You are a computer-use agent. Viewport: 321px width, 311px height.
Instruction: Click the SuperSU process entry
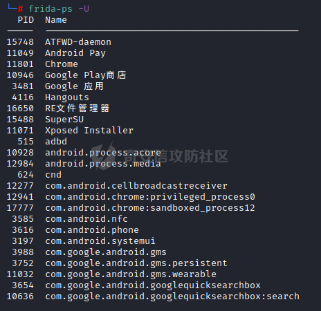click(64, 120)
